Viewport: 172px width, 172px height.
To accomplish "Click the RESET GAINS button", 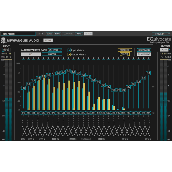I will click(x=144, y=50).
